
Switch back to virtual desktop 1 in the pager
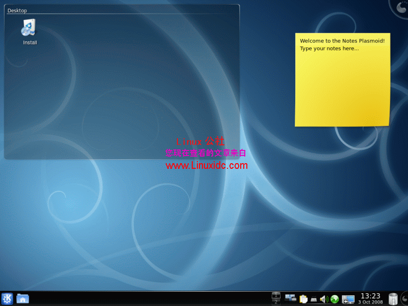[276, 294]
